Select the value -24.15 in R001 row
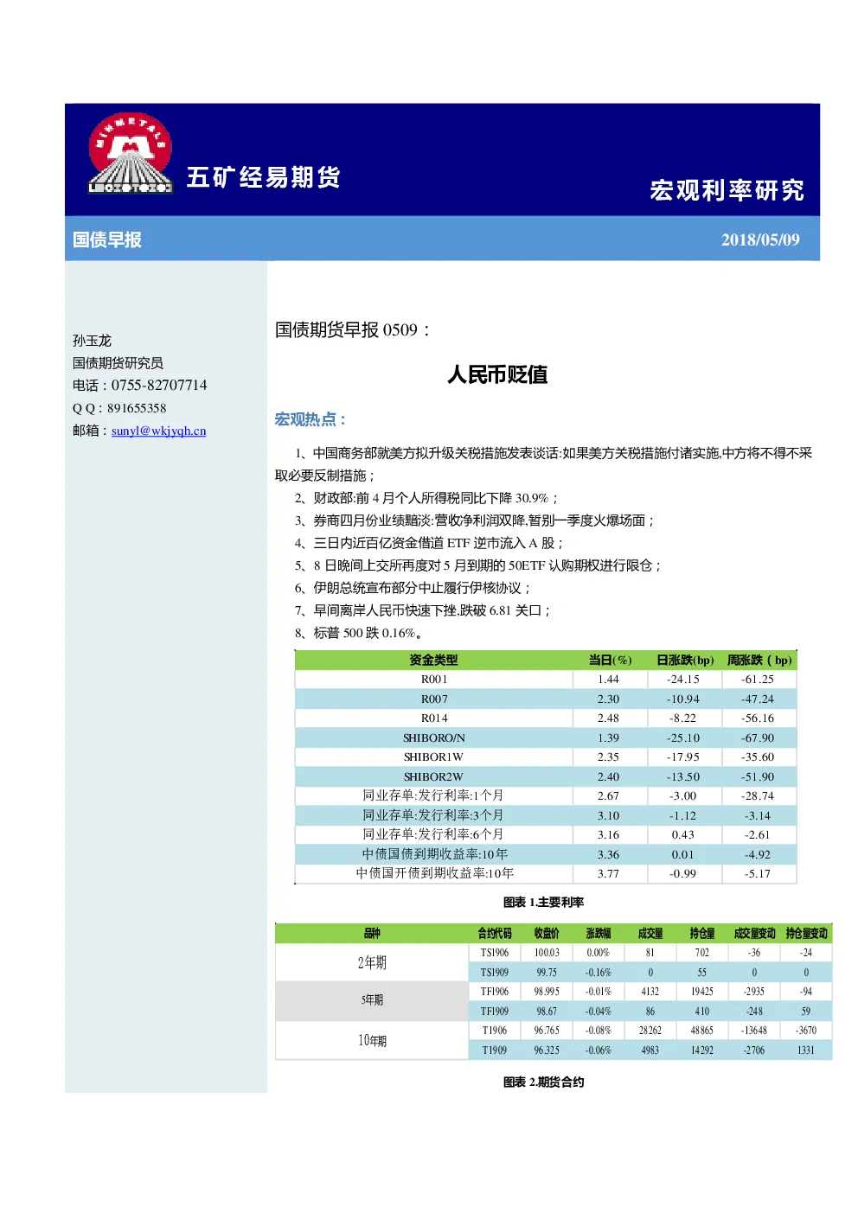Image resolution: width=858 pixels, height=1213 pixels. coord(683,680)
